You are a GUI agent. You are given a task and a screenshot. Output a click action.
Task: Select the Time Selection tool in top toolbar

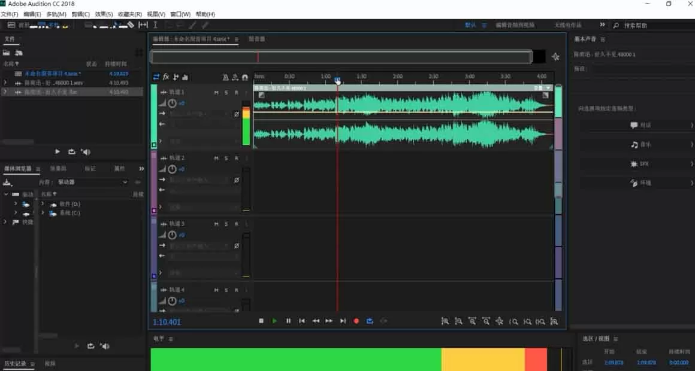[x=155, y=25]
